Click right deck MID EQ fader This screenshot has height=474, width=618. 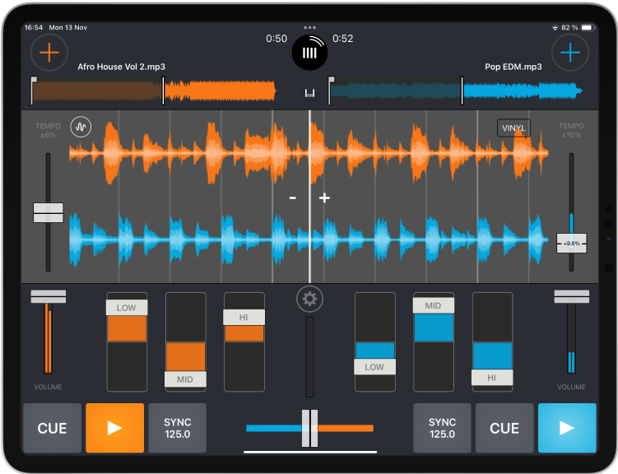click(433, 305)
